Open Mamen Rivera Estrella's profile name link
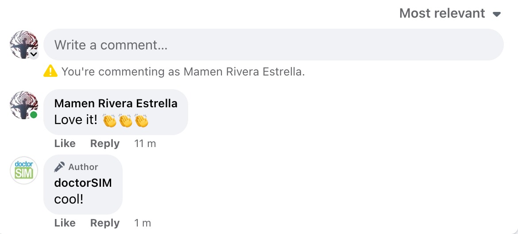Screen dimensions: 518x234 [116, 103]
